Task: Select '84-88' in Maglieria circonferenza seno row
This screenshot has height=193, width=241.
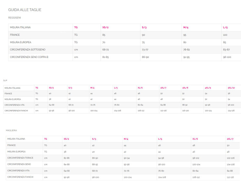Action: click(x=67, y=165)
